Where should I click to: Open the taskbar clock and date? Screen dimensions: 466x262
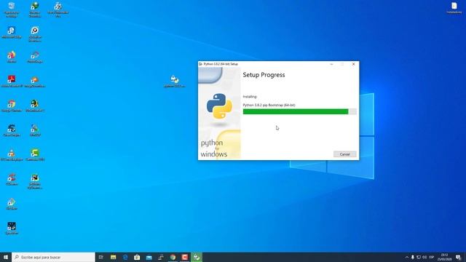tap(445, 257)
